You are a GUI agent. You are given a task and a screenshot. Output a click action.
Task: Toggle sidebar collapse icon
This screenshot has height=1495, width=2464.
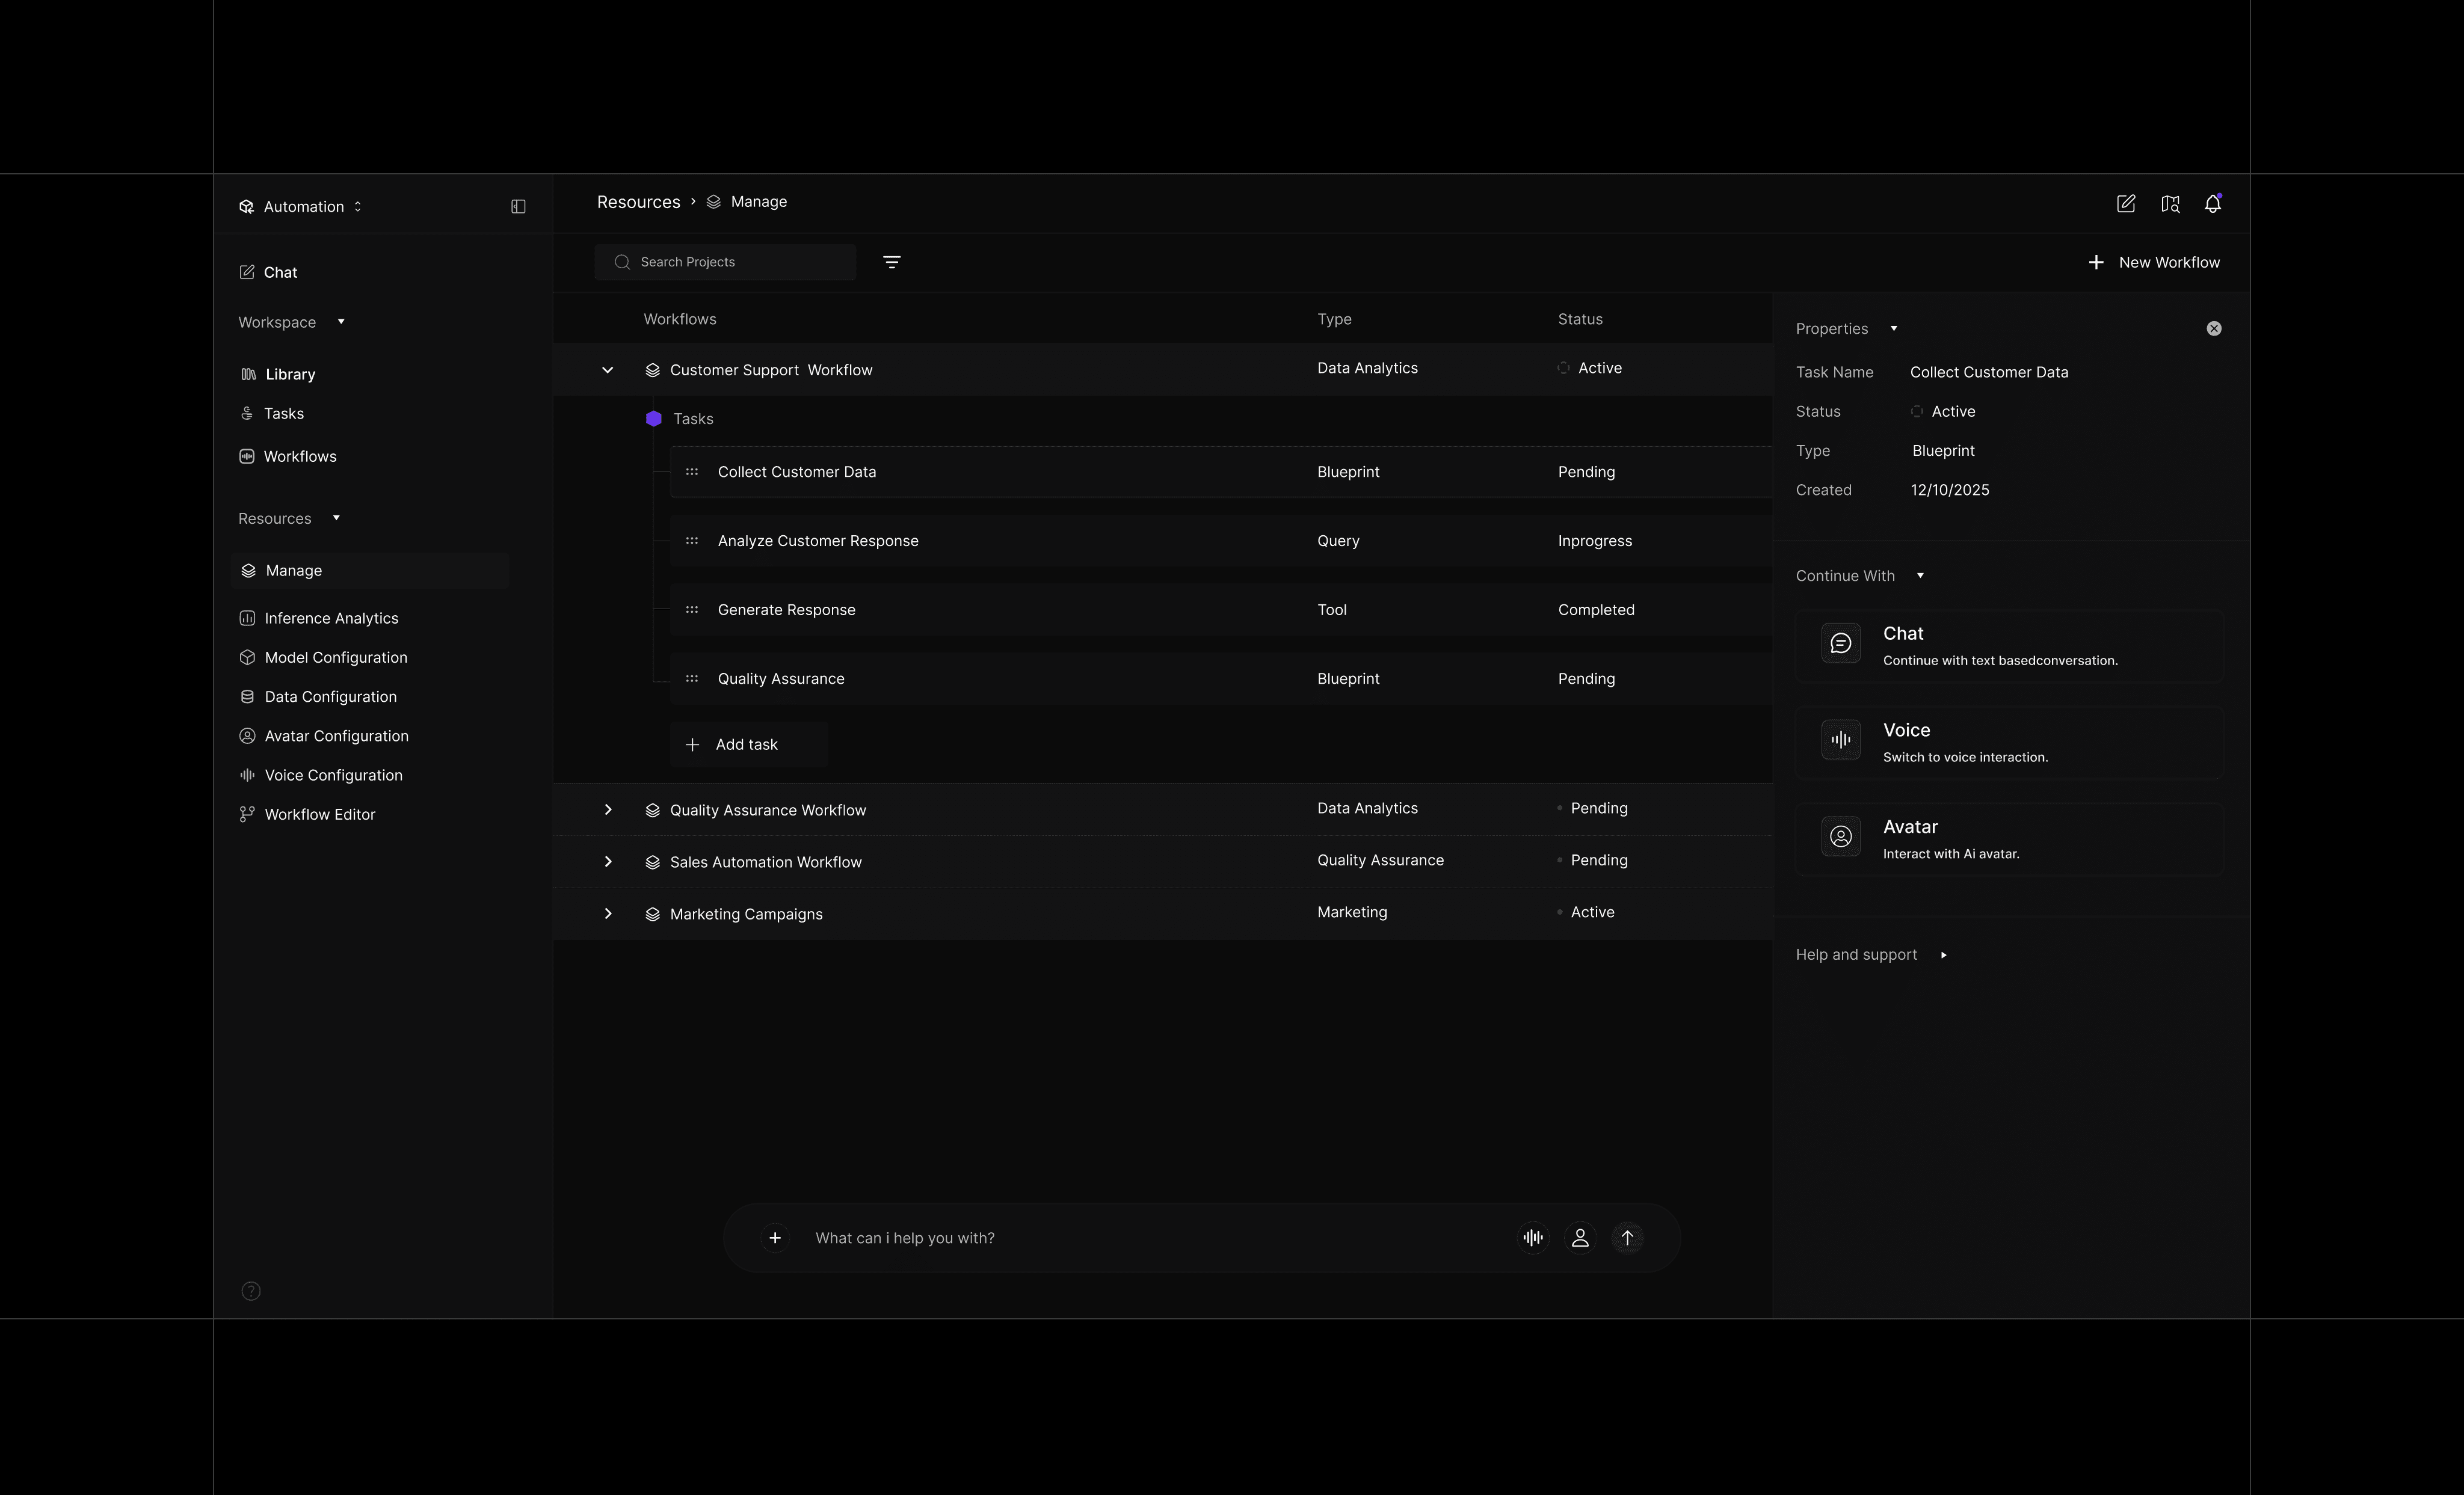[x=518, y=207]
